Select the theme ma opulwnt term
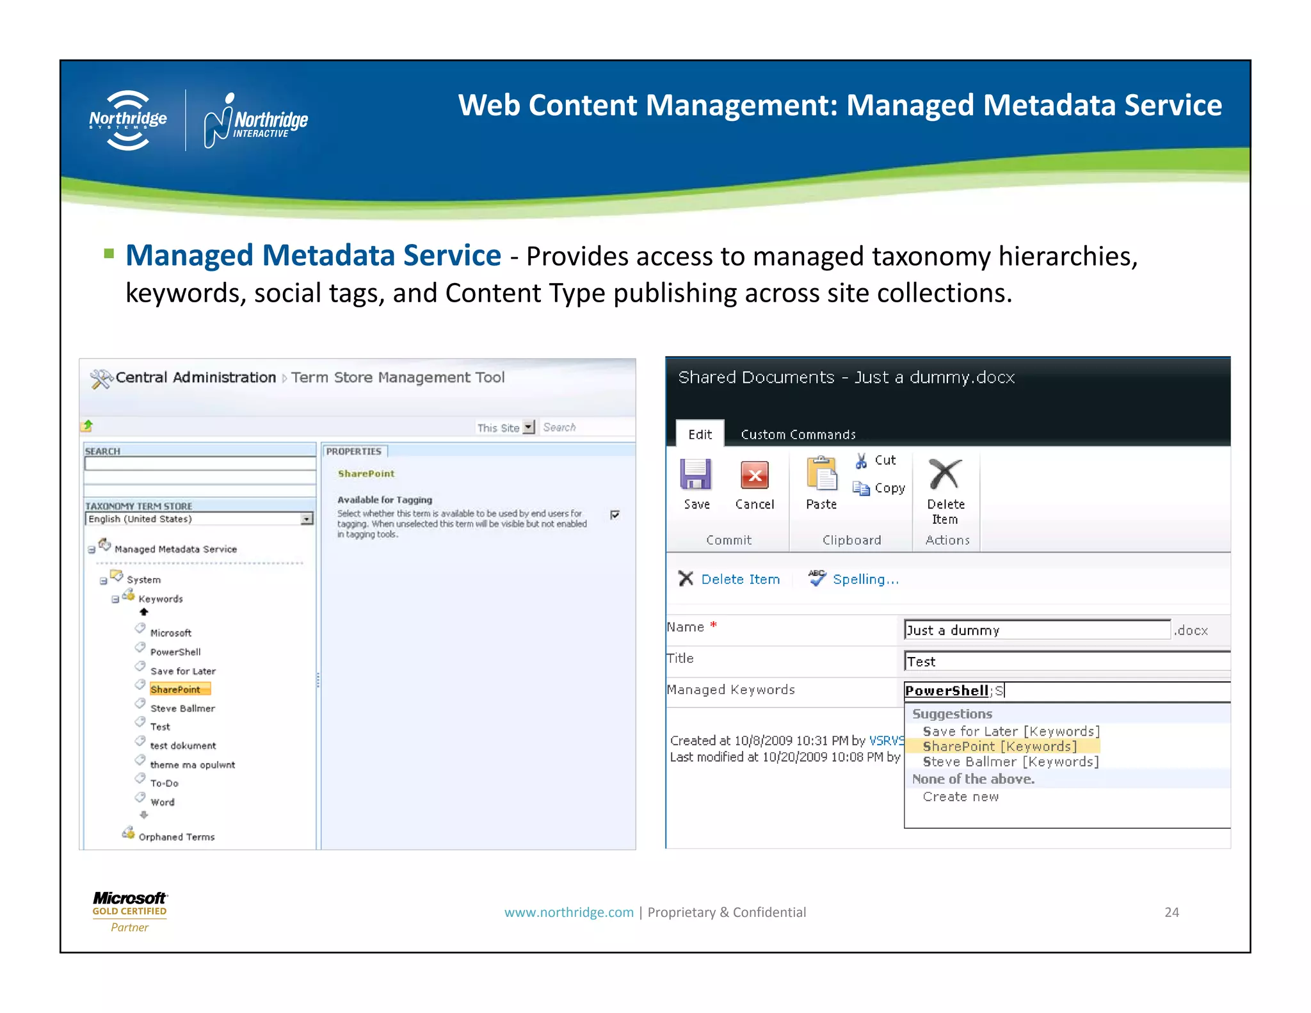 pyautogui.click(x=193, y=765)
